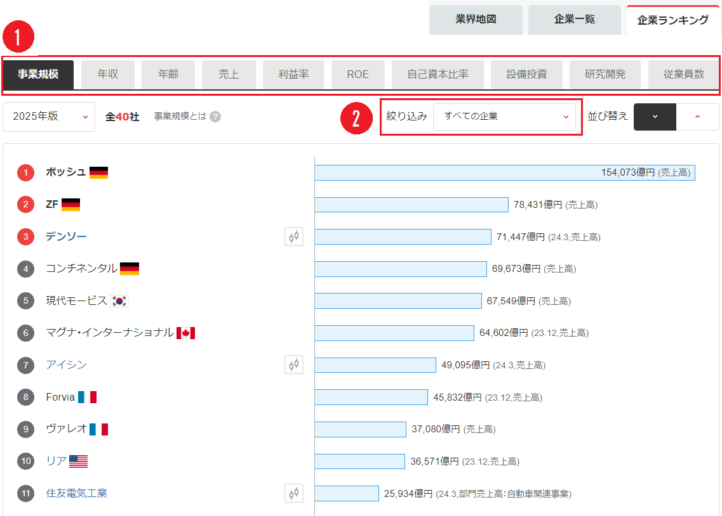Viewport: 722px width, 516px height.
Task: Select 研究開発 ranking tab
Action: coord(605,74)
